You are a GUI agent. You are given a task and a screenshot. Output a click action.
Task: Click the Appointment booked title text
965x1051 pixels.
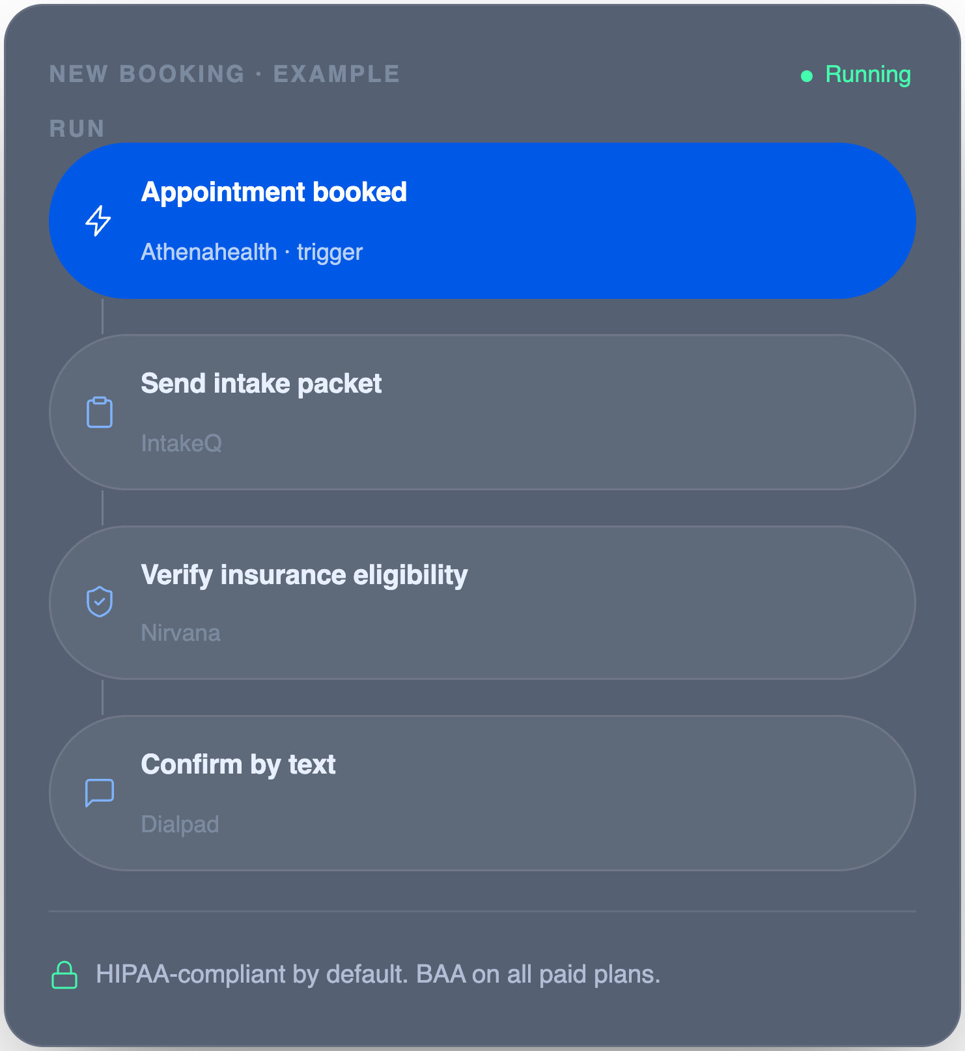[x=273, y=192]
